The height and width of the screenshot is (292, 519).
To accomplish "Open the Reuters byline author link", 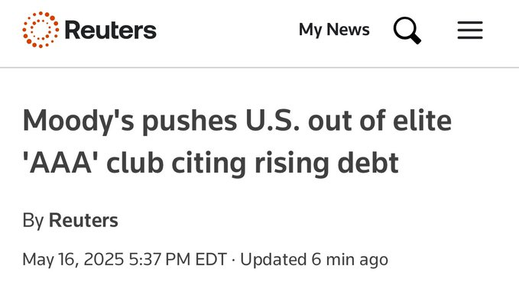I will coord(83,220).
